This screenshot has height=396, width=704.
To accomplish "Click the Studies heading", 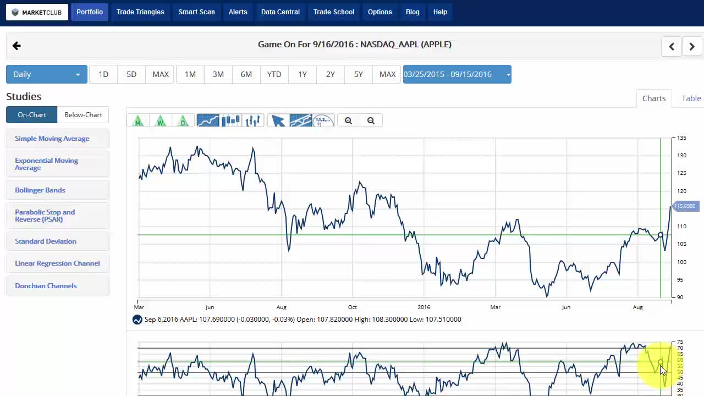I will coord(24,96).
